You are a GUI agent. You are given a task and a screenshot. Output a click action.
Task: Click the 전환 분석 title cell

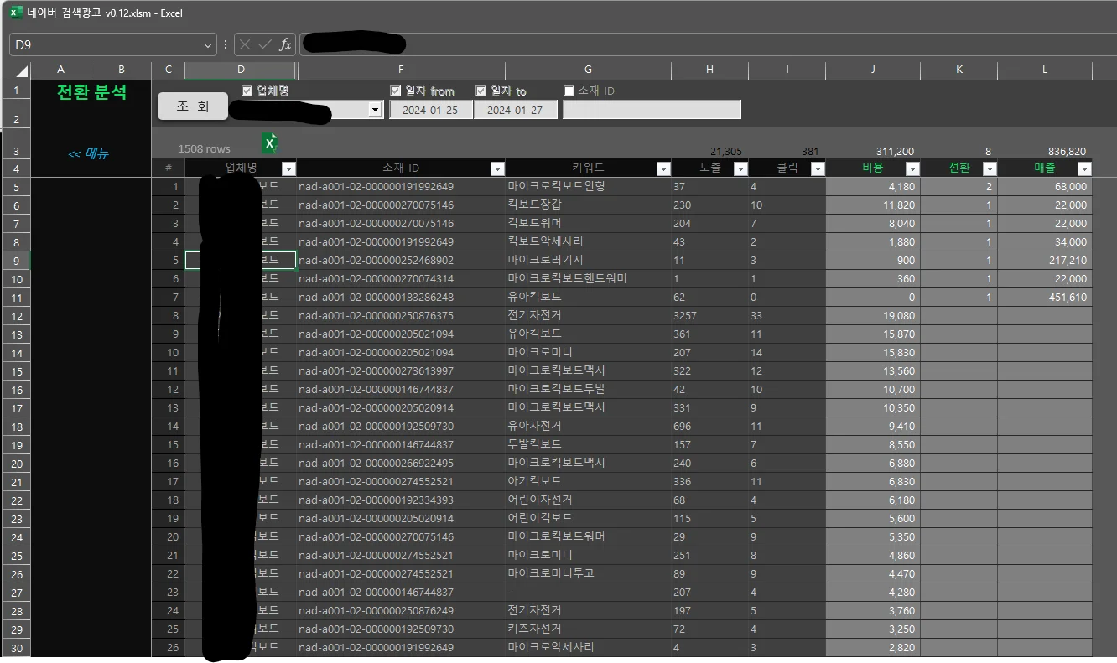pos(91,92)
